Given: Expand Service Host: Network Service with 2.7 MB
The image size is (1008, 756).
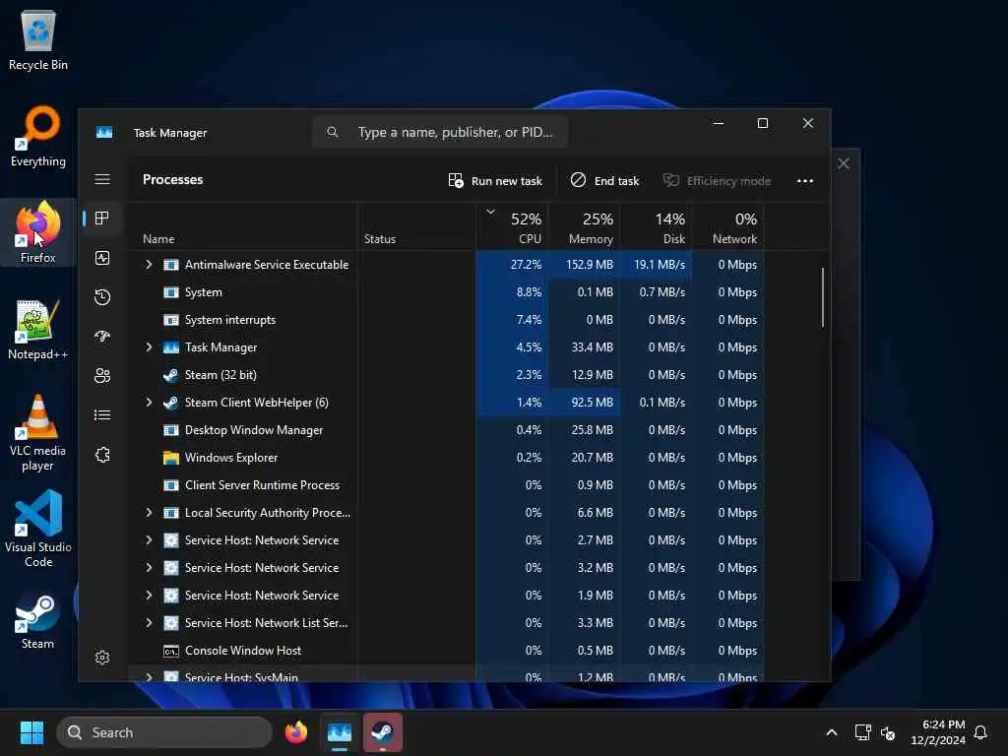Looking at the screenshot, I should pyautogui.click(x=149, y=540).
